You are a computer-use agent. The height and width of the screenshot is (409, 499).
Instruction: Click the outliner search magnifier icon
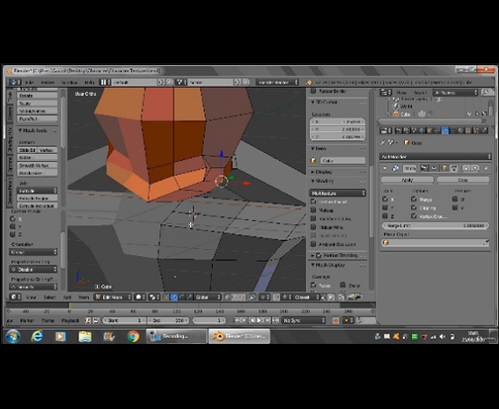point(486,92)
